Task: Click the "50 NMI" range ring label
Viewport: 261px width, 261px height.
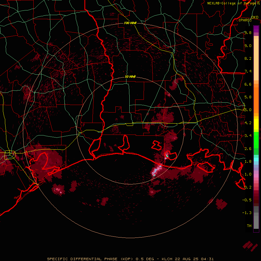Action: [x=130, y=77]
